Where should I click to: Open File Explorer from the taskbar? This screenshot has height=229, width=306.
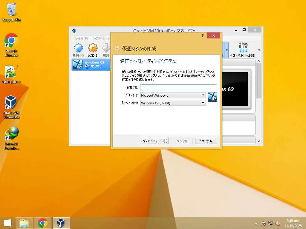tap(24, 223)
